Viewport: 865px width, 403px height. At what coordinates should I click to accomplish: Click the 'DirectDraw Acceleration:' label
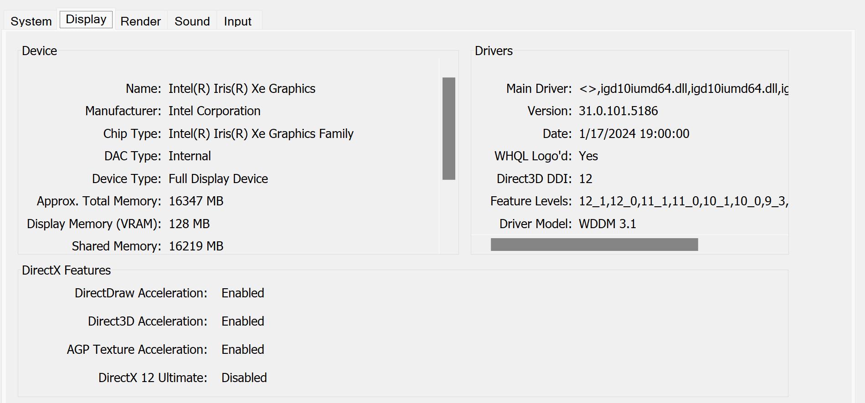[141, 293]
